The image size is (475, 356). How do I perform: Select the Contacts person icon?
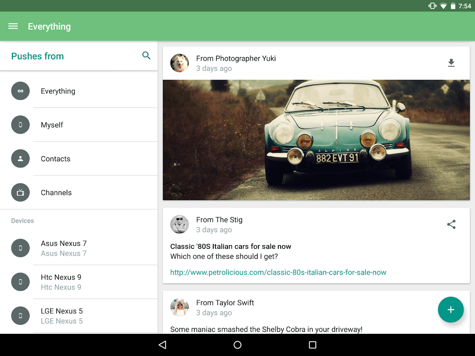tap(20, 158)
